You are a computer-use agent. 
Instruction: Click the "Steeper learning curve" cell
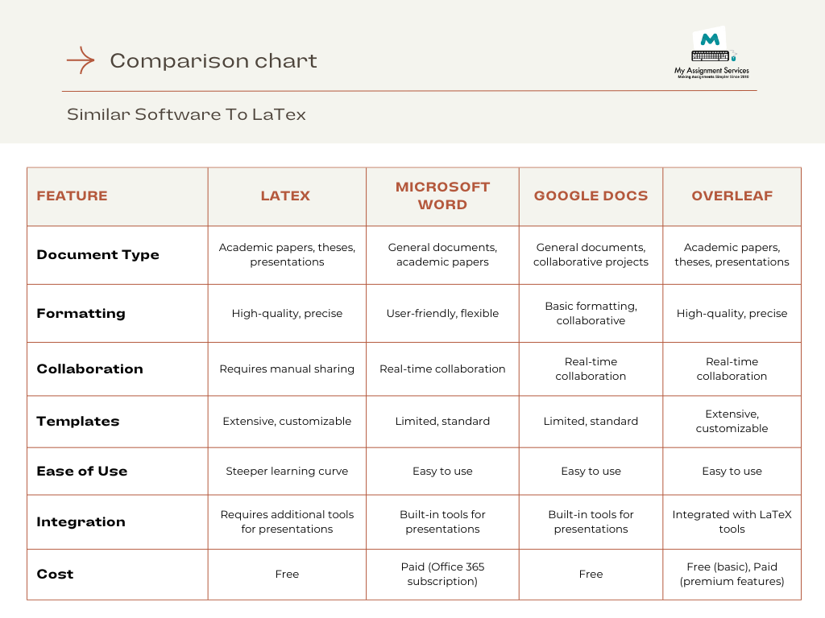(287, 472)
